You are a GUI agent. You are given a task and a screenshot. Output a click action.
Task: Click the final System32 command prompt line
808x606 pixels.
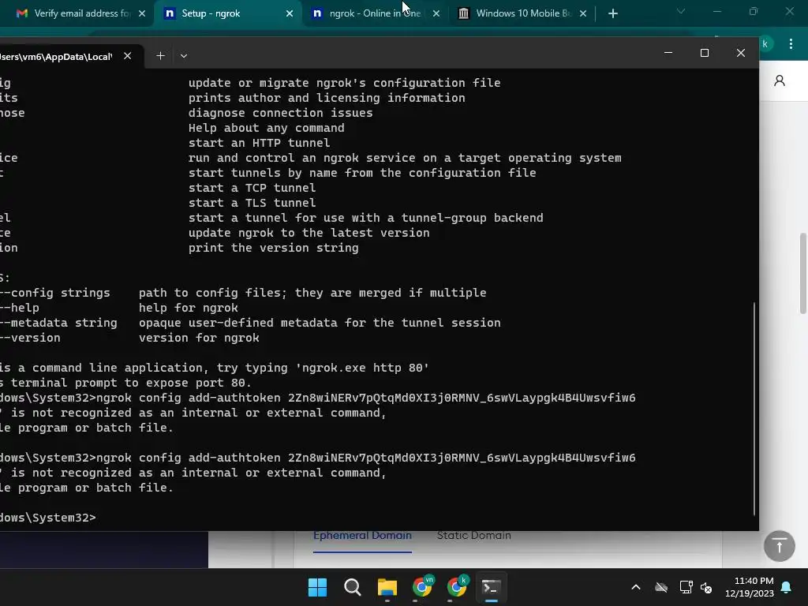click(48, 518)
